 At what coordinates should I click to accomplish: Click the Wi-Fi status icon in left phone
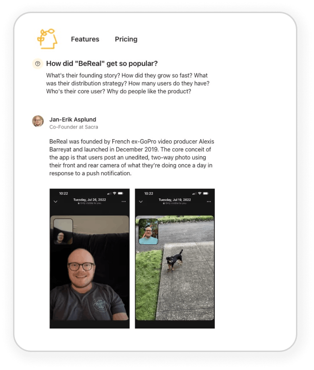pyautogui.click(x=114, y=193)
